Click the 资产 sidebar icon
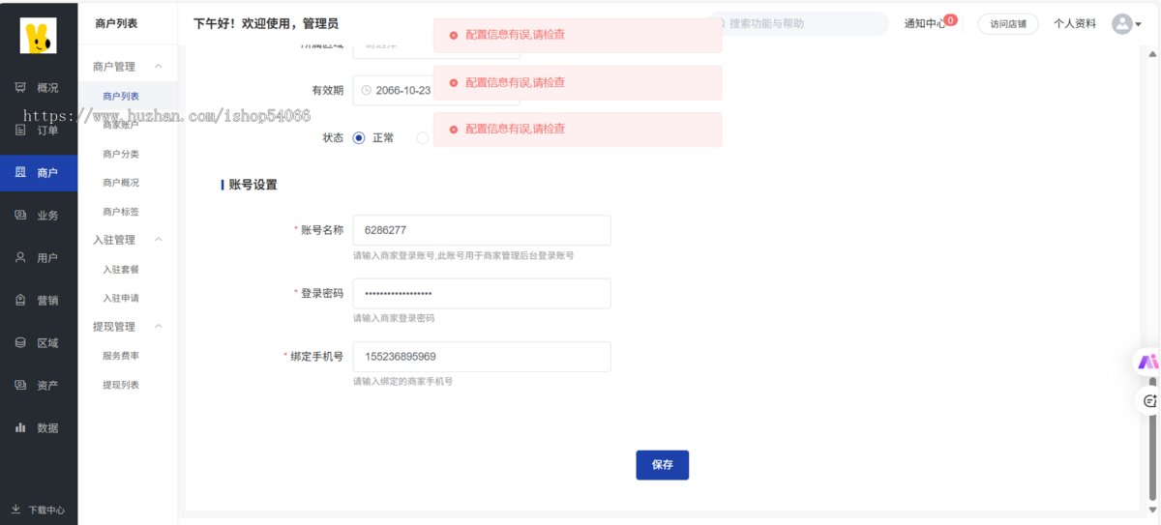 [x=20, y=385]
